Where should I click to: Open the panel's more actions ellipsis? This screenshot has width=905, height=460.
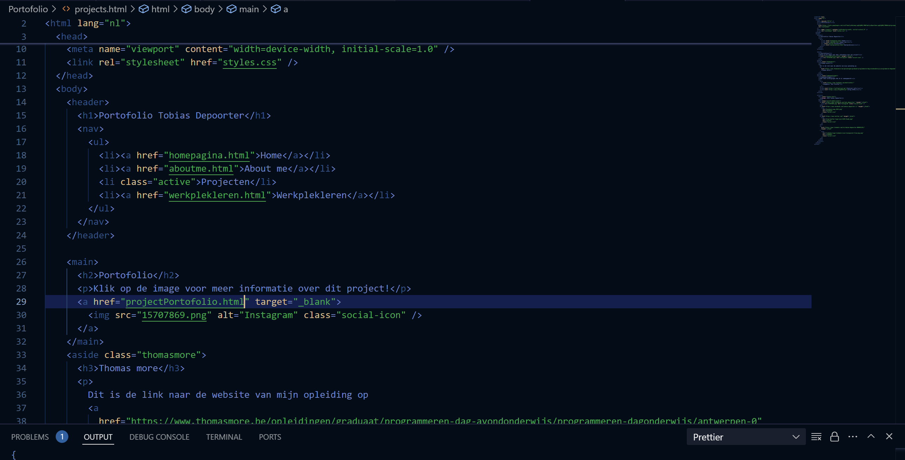pyautogui.click(x=853, y=437)
